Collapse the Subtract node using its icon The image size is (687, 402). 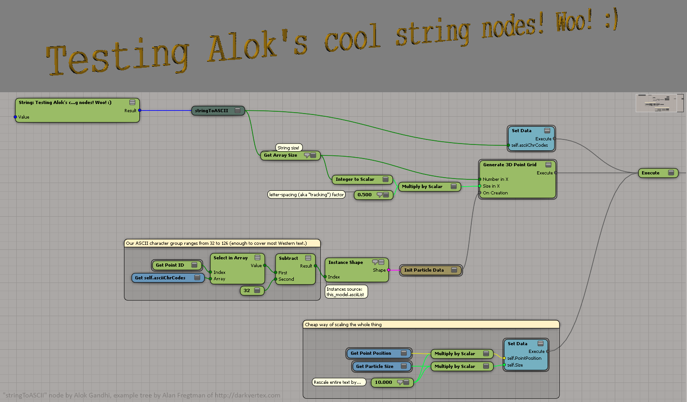(308, 258)
